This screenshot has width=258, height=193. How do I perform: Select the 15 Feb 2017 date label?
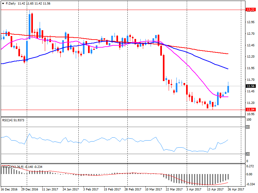click(112, 189)
